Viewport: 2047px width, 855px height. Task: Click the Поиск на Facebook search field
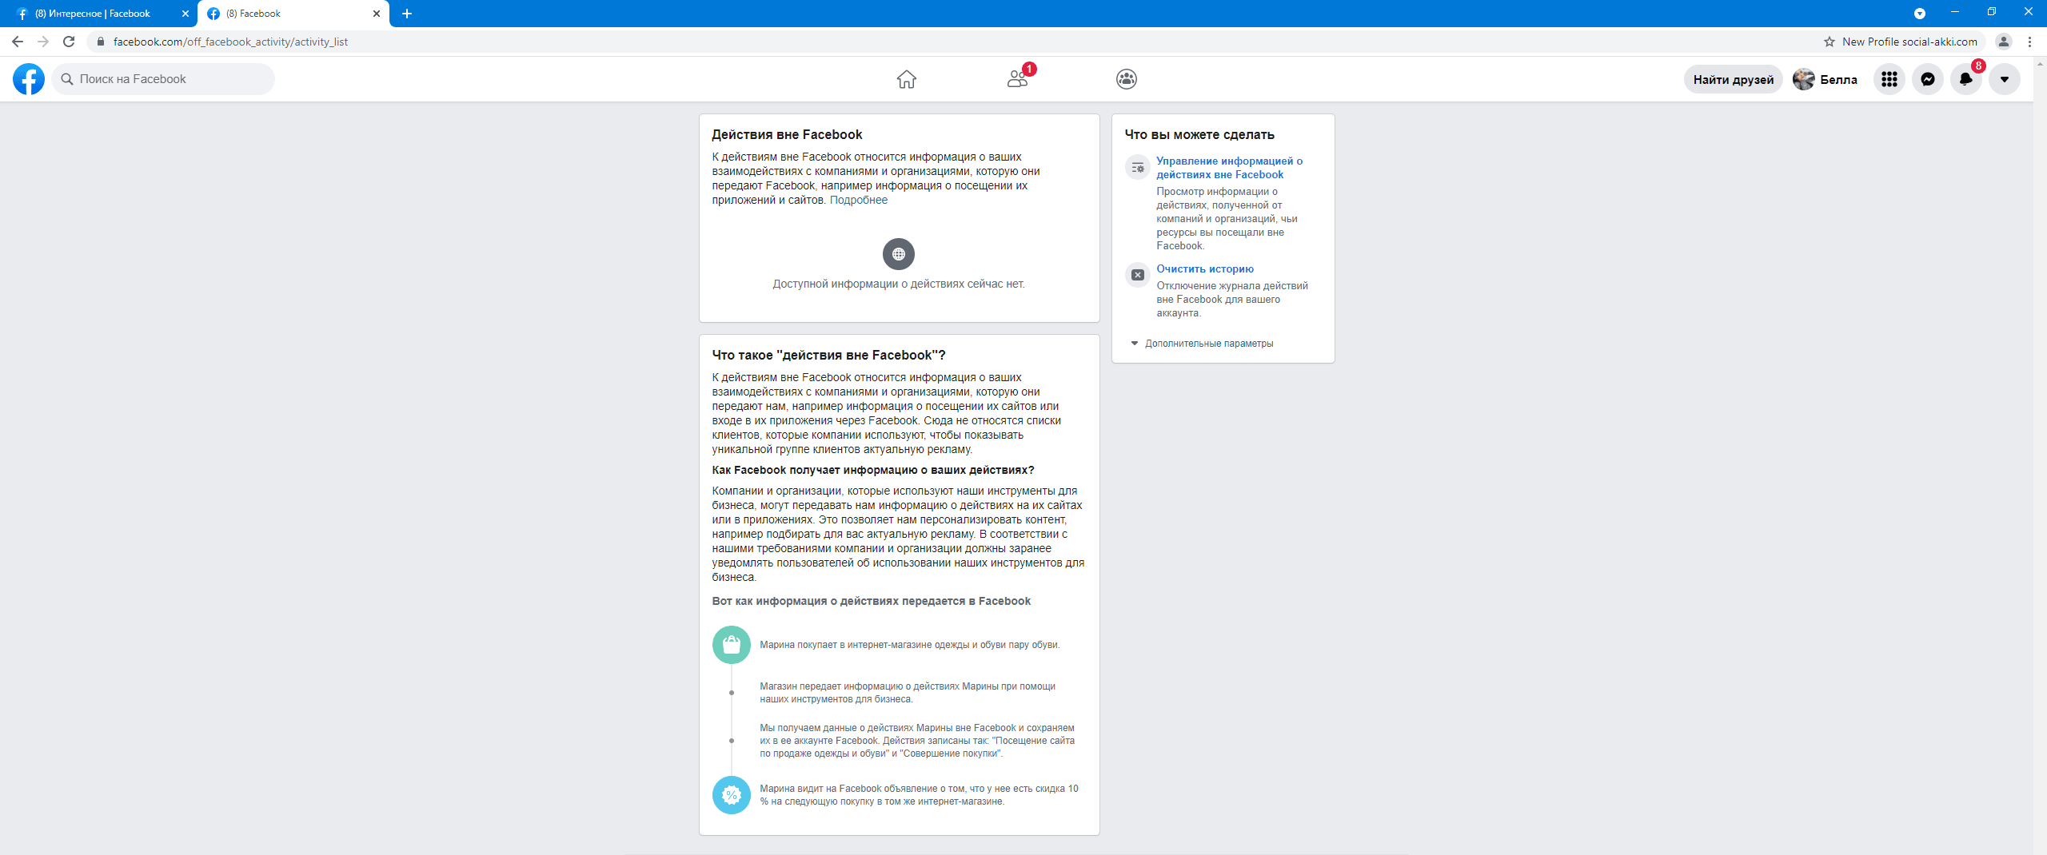(163, 79)
